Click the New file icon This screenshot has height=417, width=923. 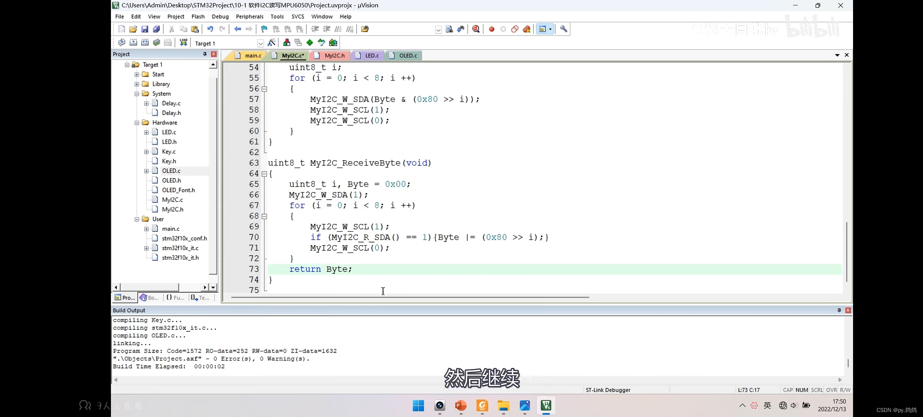point(121,29)
